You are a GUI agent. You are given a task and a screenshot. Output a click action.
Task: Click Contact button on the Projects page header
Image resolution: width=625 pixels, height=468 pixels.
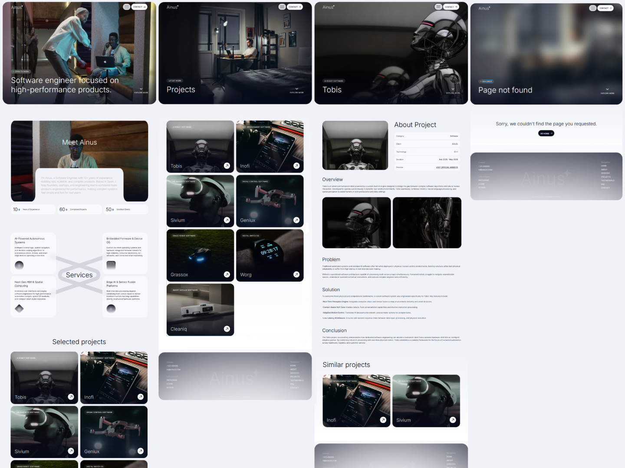[295, 7]
